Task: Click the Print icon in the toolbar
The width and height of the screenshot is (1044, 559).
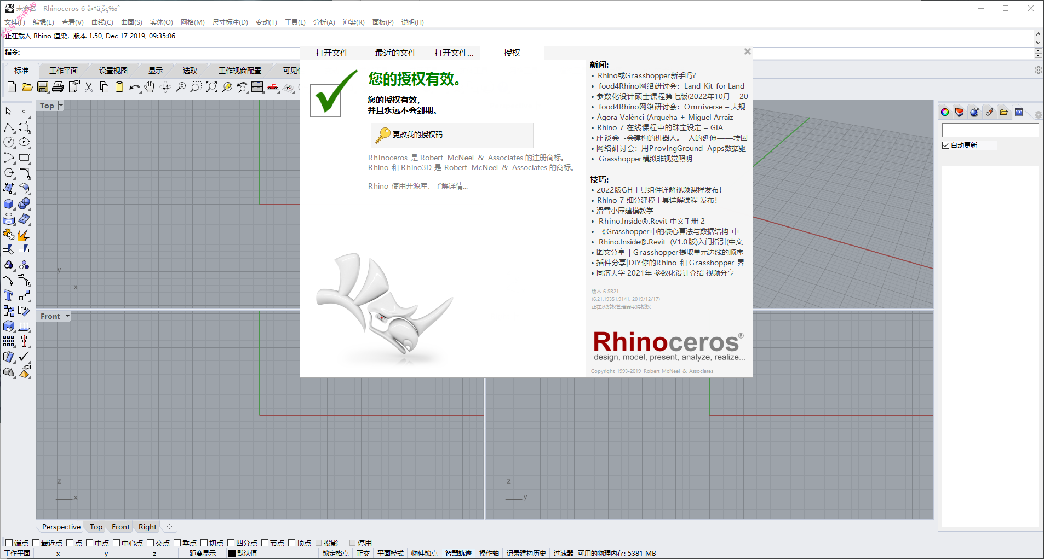Action: tap(58, 87)
